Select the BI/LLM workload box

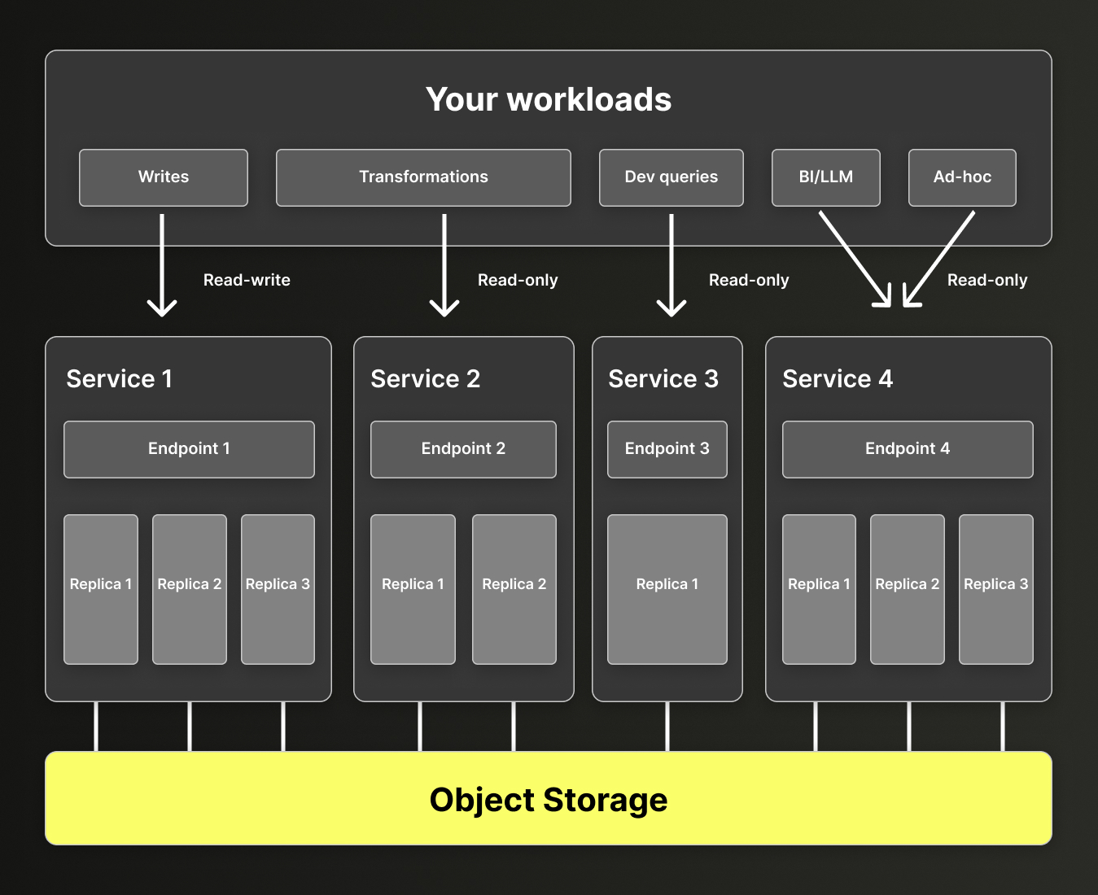pos(825,177)
